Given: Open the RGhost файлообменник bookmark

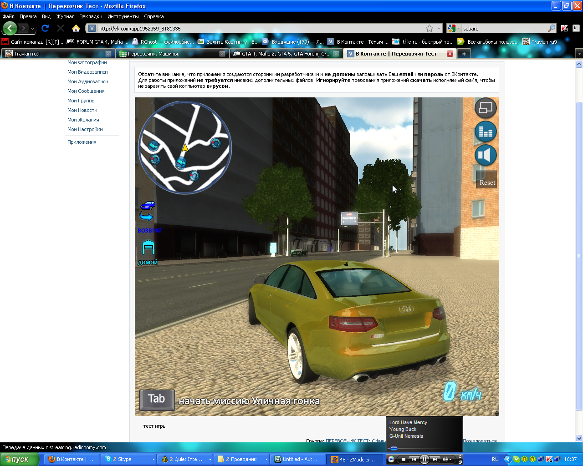Looking at the screenshot, I should pos(163,41).
